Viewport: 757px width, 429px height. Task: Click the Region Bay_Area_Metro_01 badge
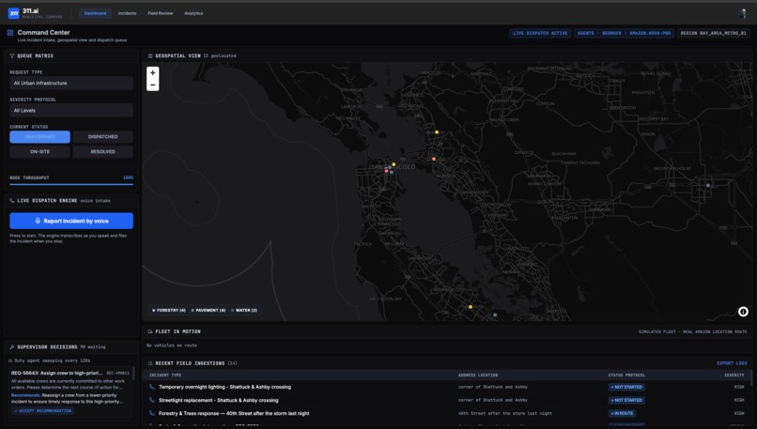coord(713,33)
